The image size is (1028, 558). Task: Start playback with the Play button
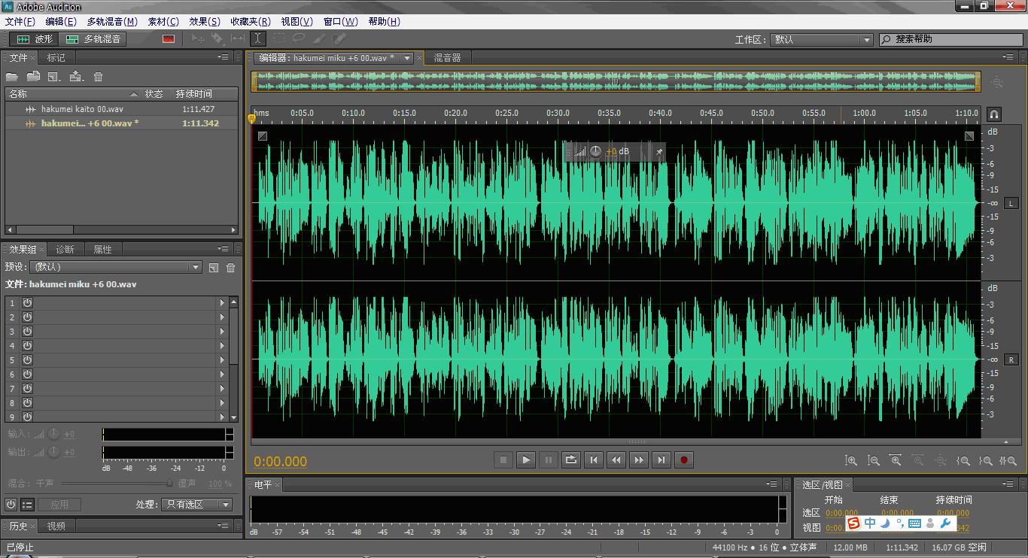click(x=526, y=459)
